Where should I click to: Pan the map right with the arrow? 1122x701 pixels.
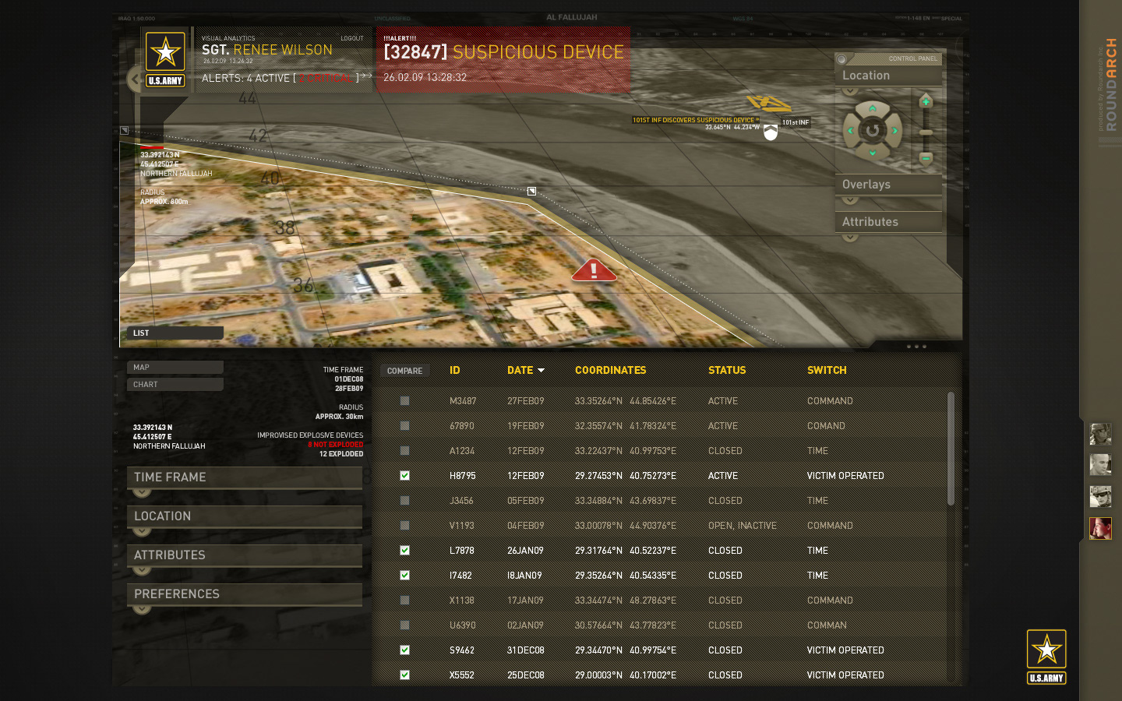895,131
